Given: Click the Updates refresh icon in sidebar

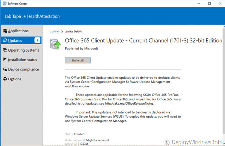Looking at the screenshot, I should pos(5,41).
